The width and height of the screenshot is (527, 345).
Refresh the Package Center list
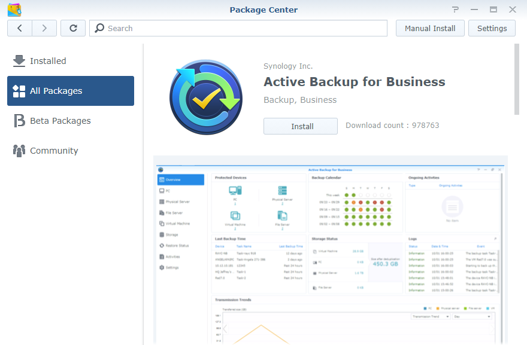73,28
